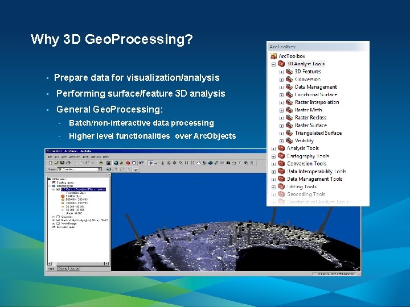410x307 pixels.
Task: Click table of contents scrollbar right arrow
Action: coord(106,263)
